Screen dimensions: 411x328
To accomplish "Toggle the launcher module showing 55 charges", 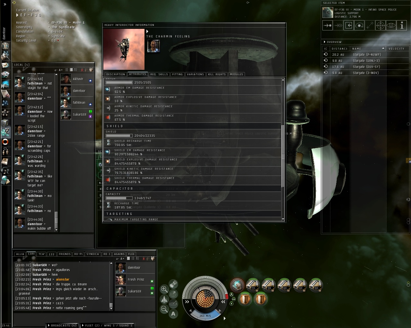I will [x=253, y=285].
